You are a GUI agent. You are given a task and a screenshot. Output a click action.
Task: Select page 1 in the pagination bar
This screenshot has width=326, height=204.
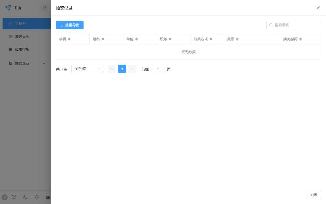[122, 69]
